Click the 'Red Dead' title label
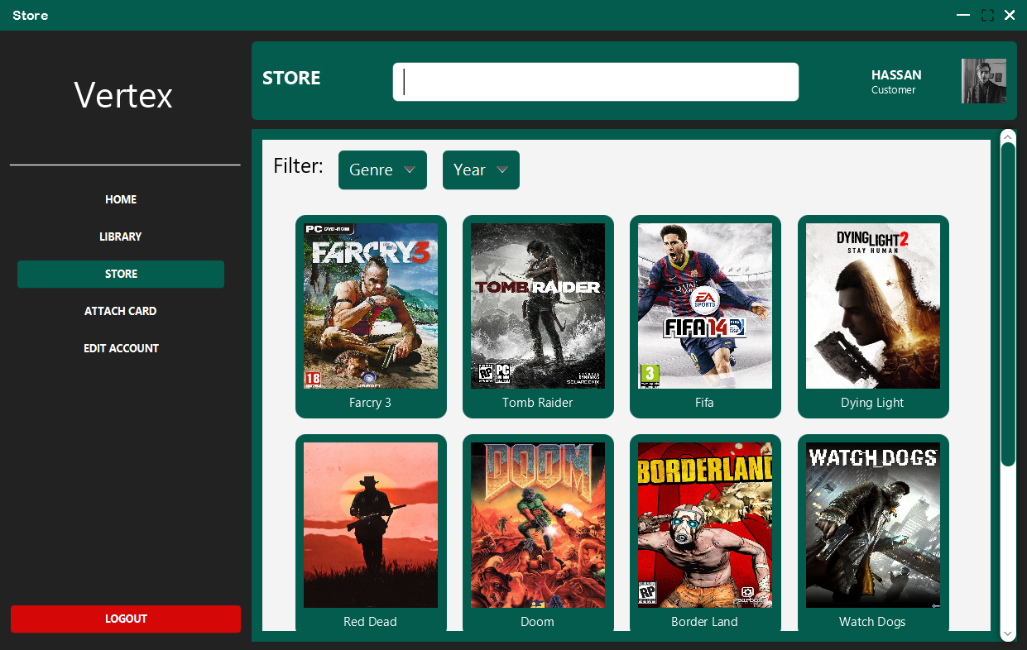 [370, 622]
